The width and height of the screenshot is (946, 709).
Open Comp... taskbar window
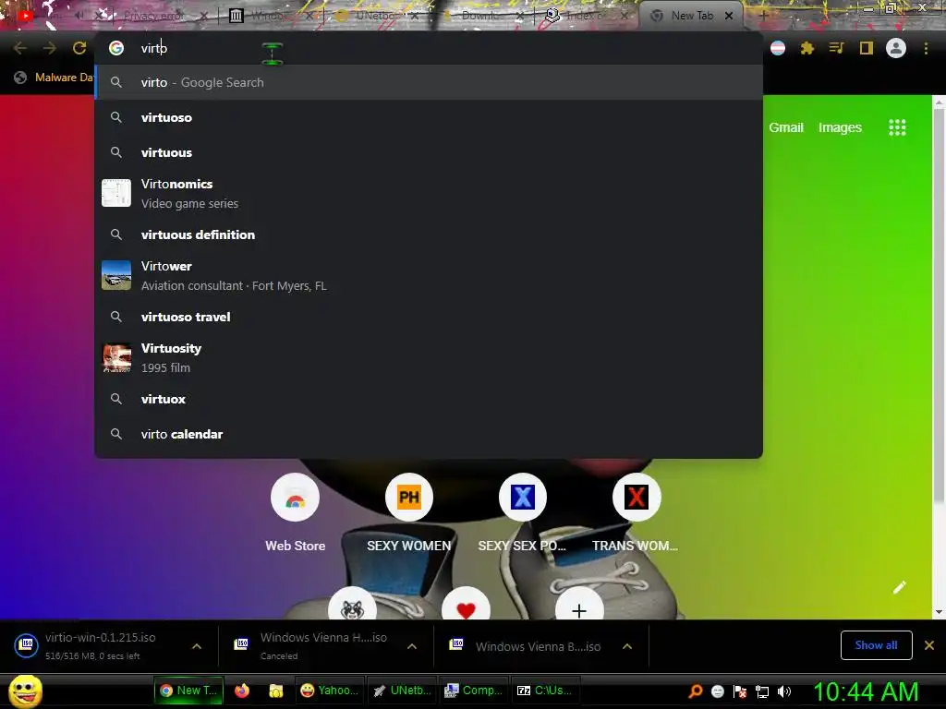tap(474, 691)
